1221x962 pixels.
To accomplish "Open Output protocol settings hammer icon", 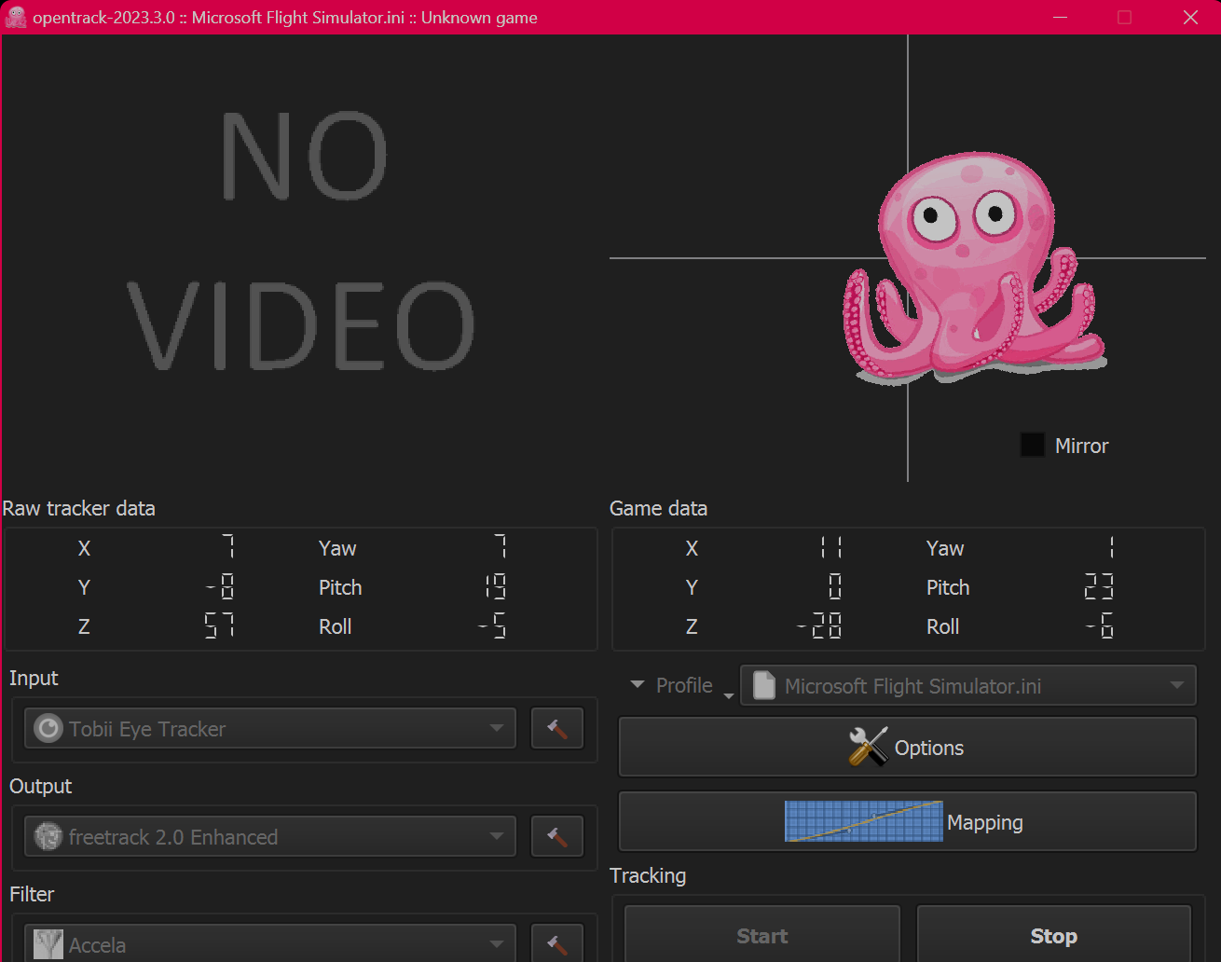I will pos(557,837).
